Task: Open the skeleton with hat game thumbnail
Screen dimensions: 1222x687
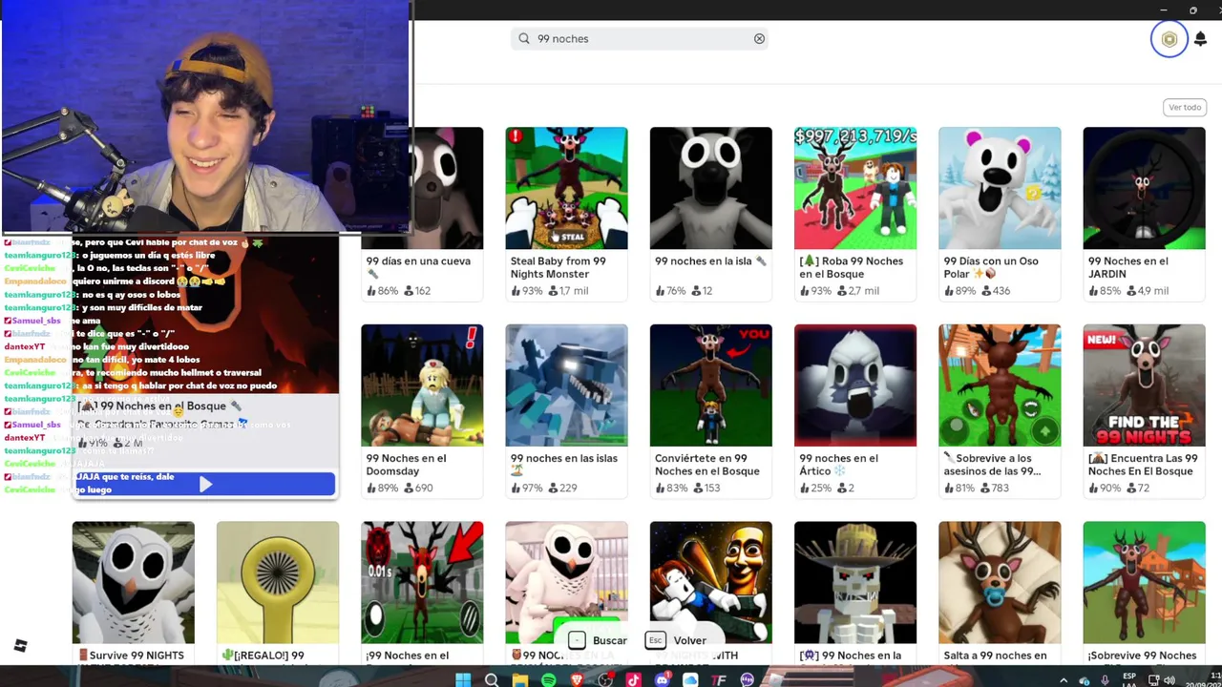Action: pos(854,582)
